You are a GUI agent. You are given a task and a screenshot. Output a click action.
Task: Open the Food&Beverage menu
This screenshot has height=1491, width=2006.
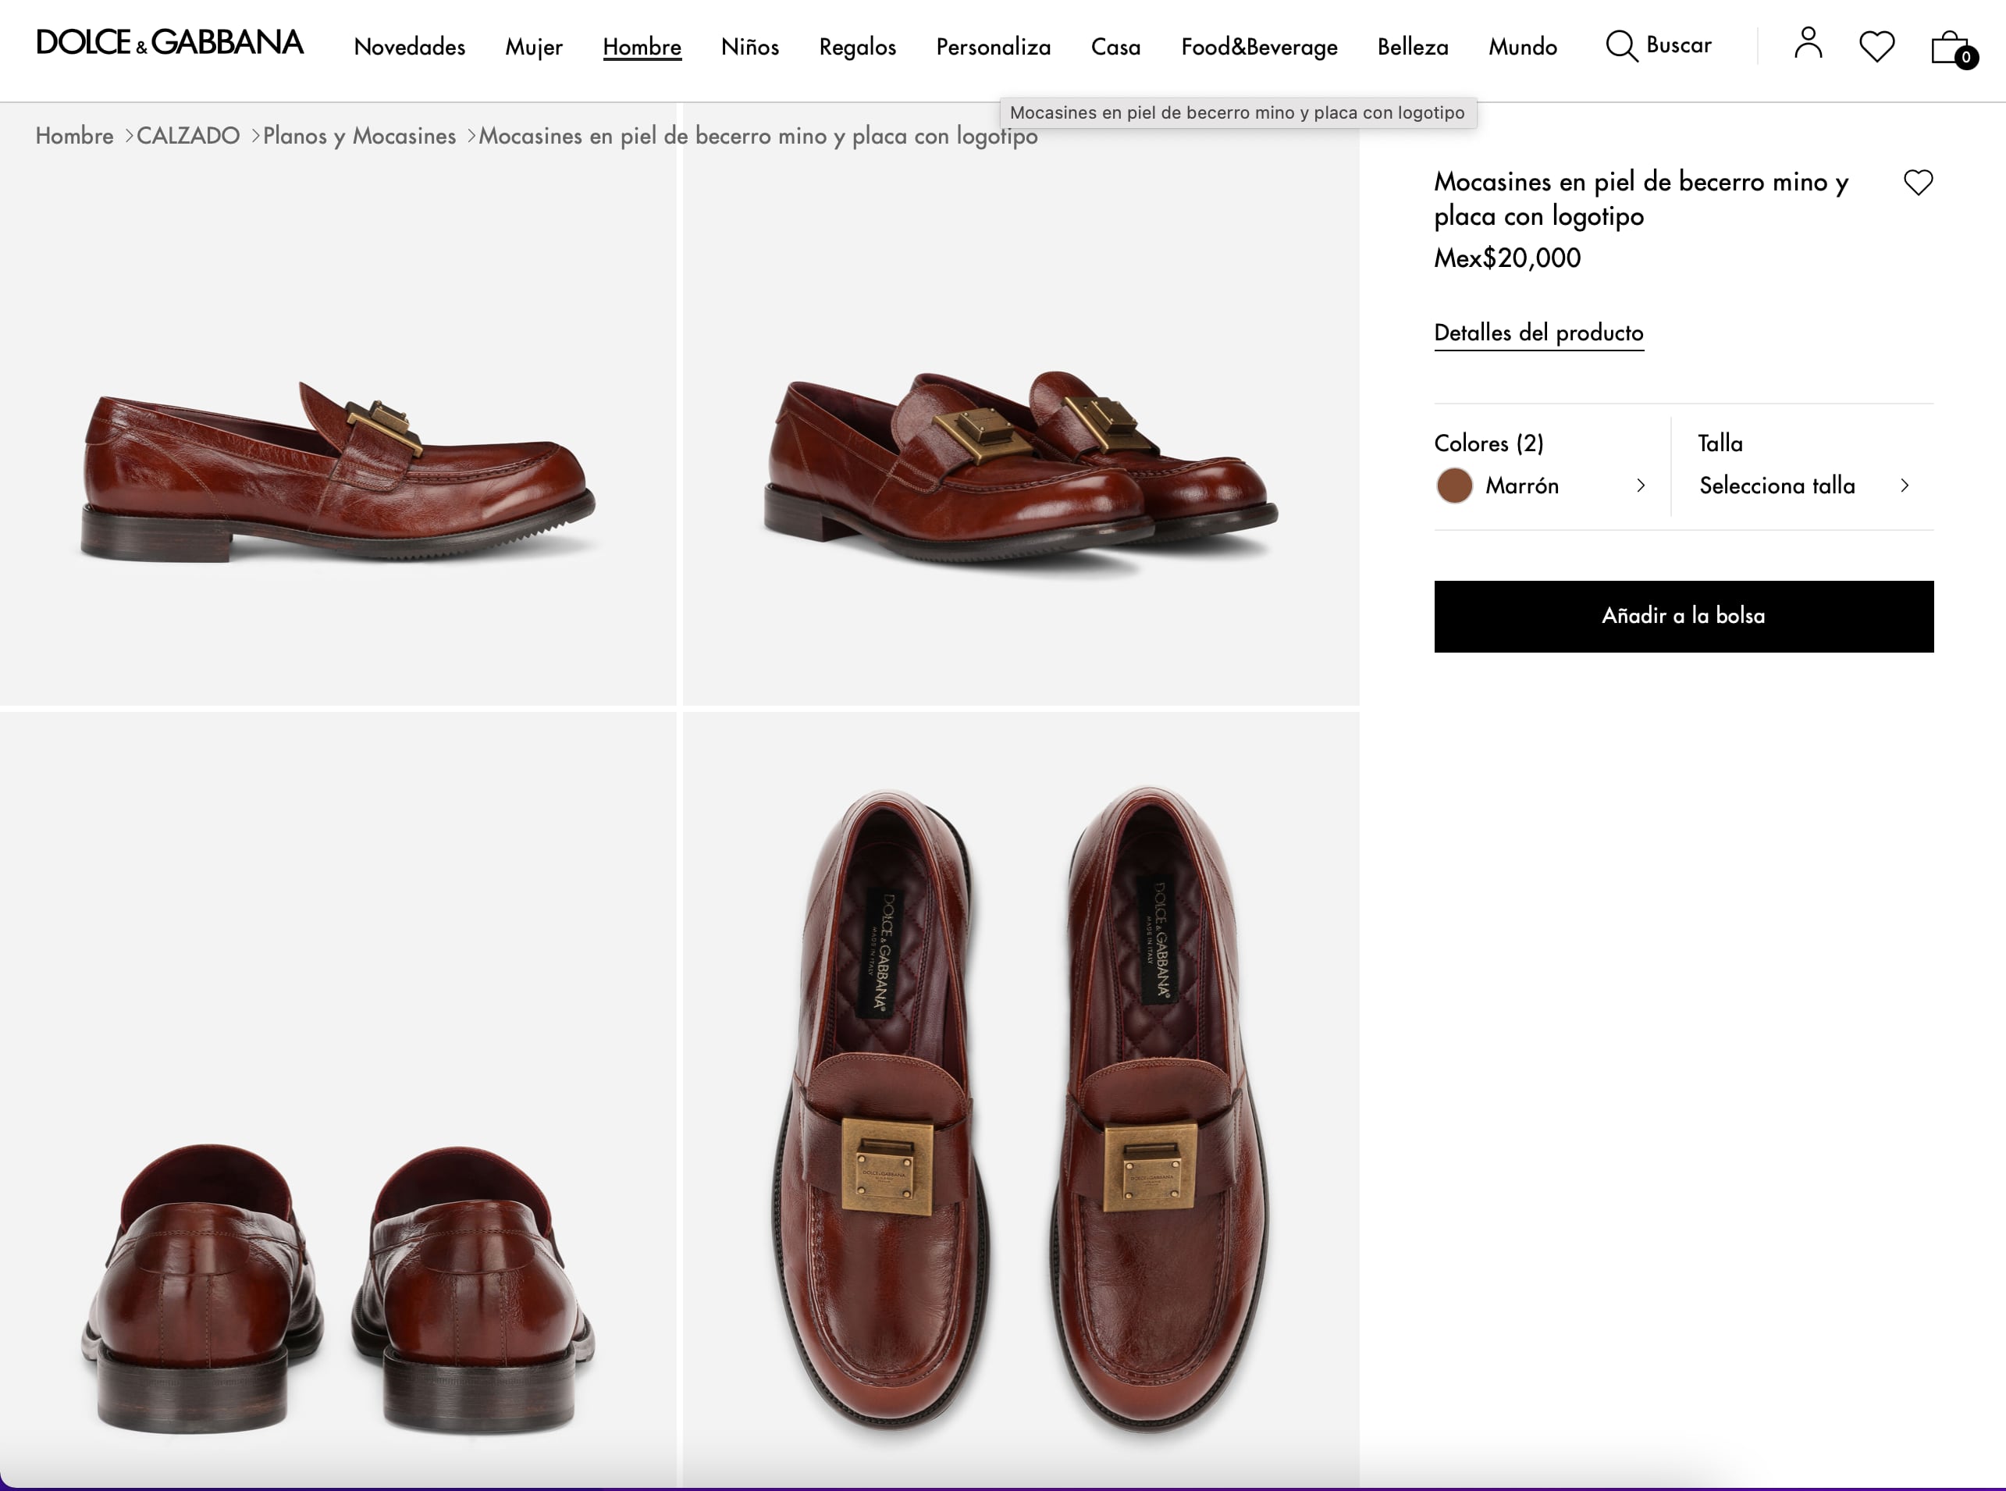tap(1259, 47)
